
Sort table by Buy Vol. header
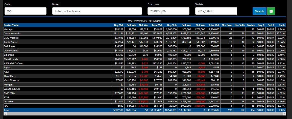click(172, 25)
